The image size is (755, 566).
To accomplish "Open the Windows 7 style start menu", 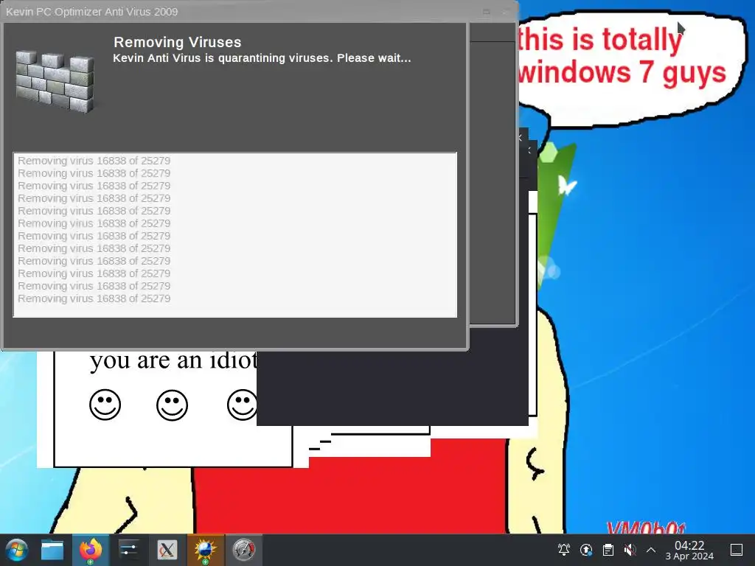I will point(17,550).
